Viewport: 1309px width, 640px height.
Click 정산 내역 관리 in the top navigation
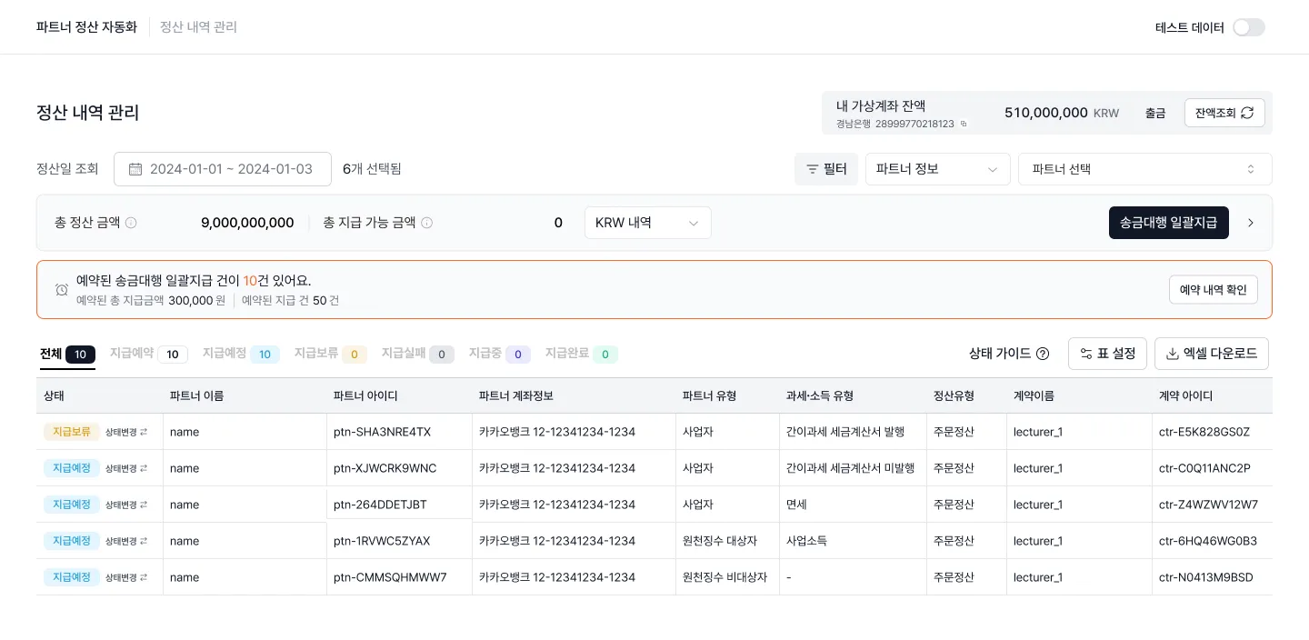click(x=196, y=26)
